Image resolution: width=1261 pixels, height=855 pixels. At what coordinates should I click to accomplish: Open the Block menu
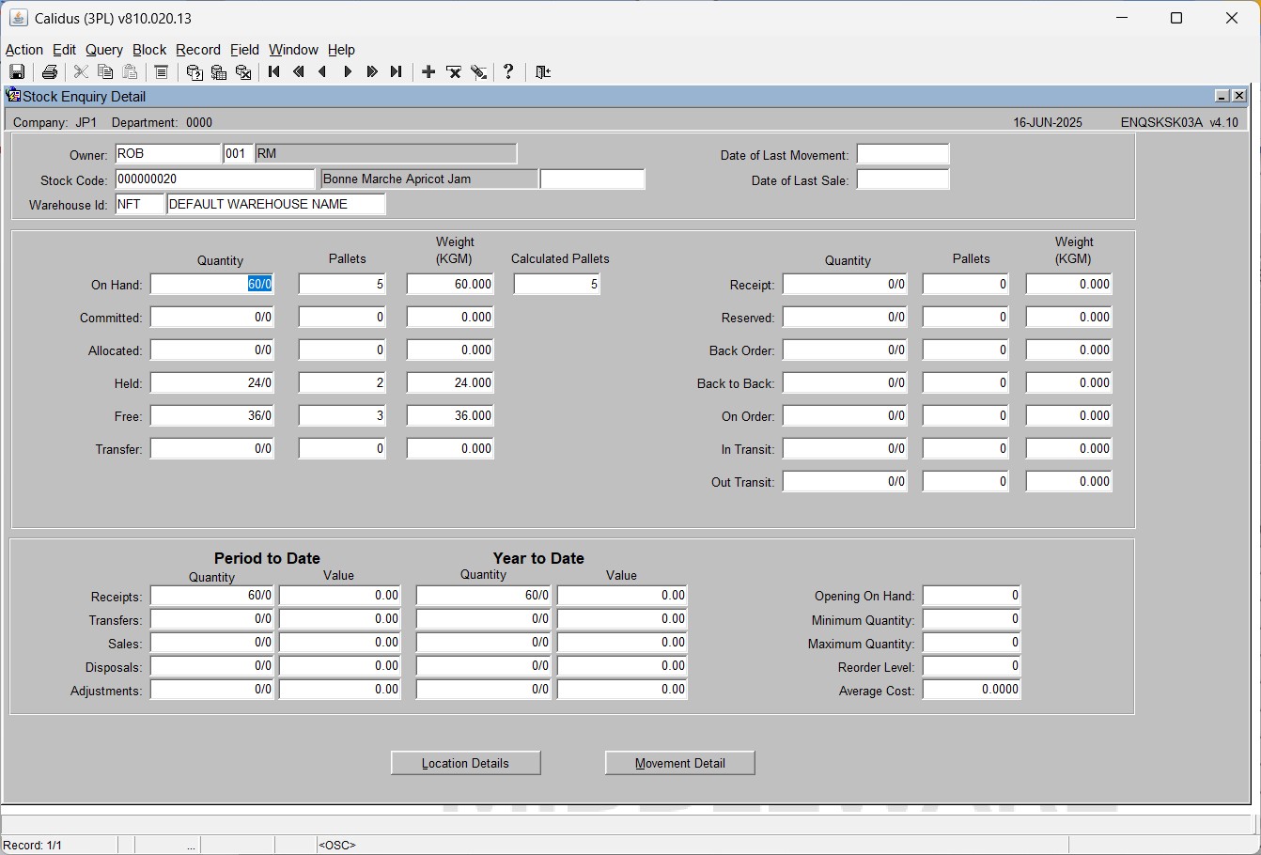click(149, 50)
